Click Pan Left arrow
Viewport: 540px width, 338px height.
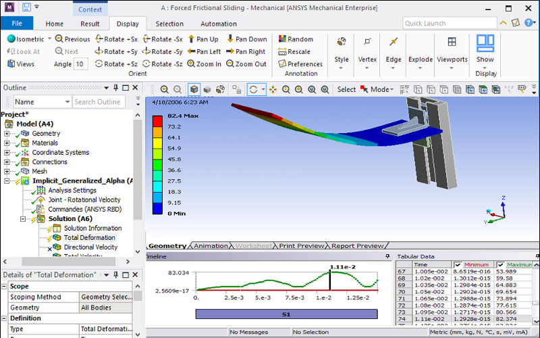[204, 51]
